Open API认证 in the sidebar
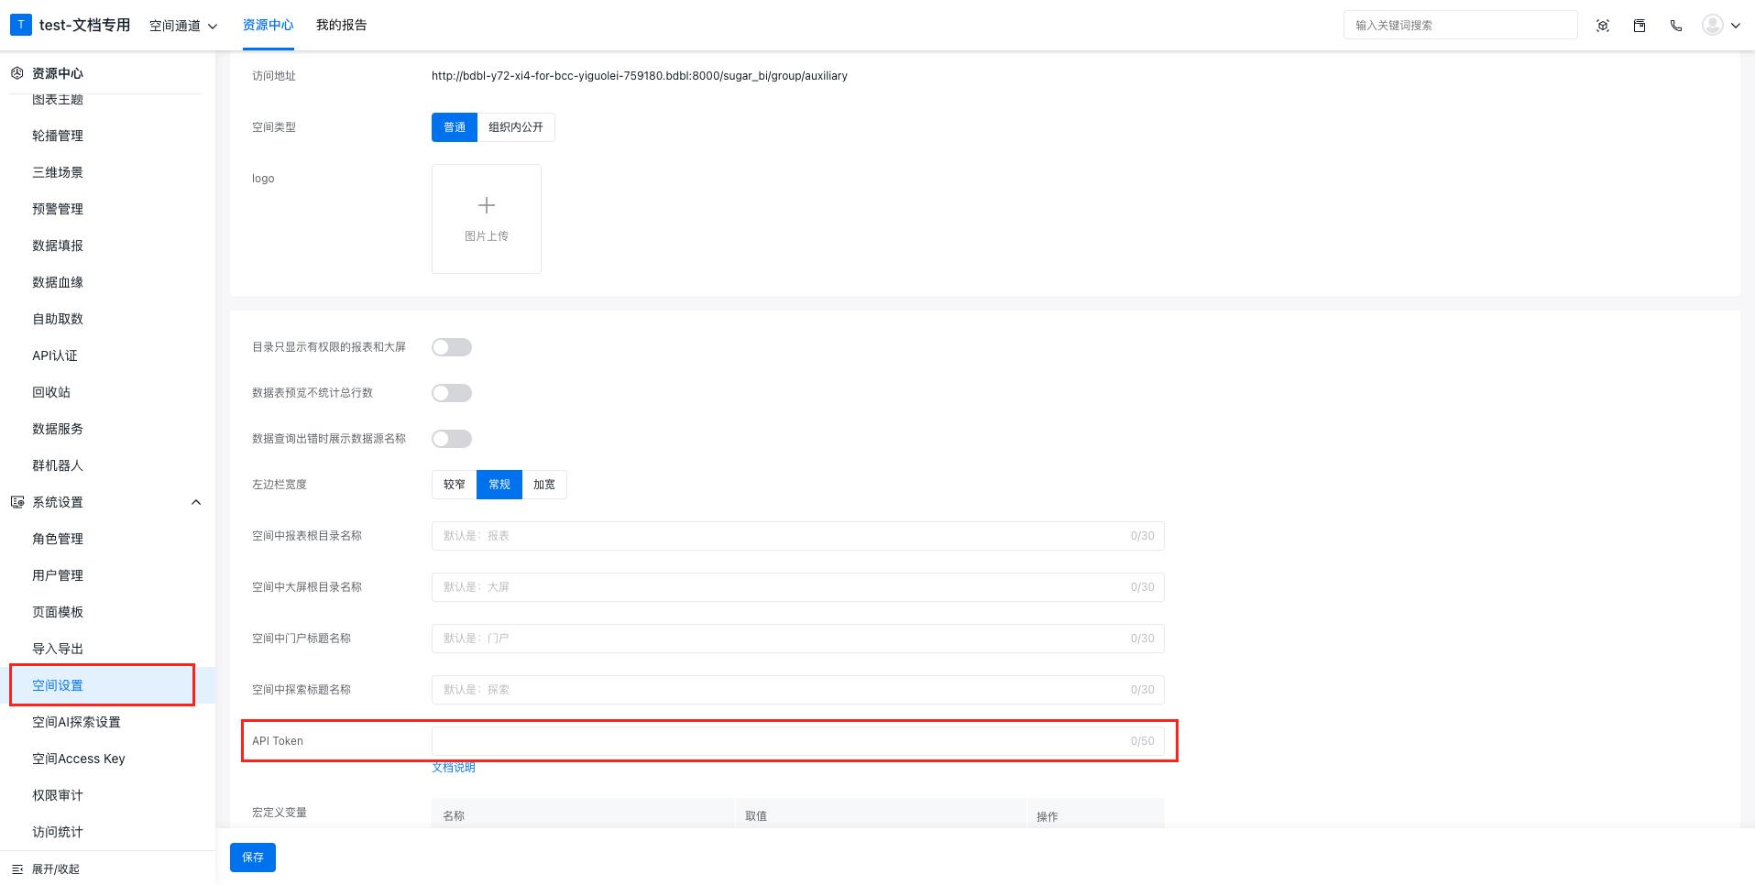1755x885 pixels. click(55, 355)
